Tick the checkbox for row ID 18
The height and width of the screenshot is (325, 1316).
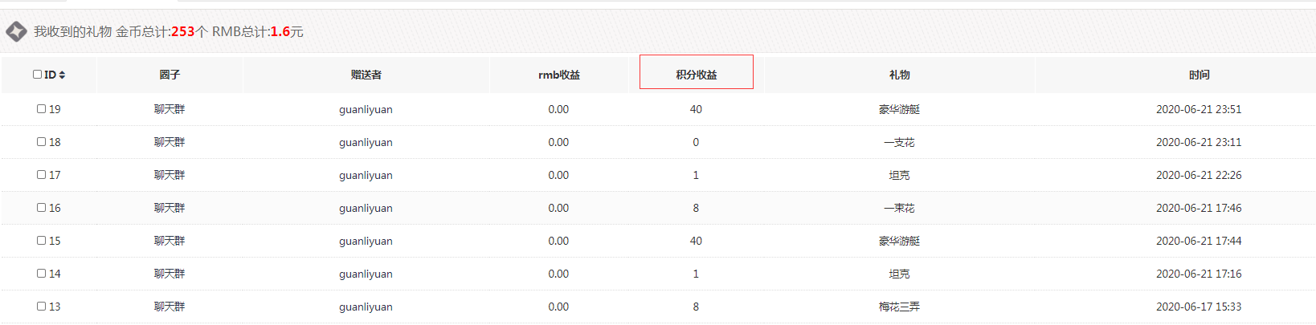click(x=41, y=142)
